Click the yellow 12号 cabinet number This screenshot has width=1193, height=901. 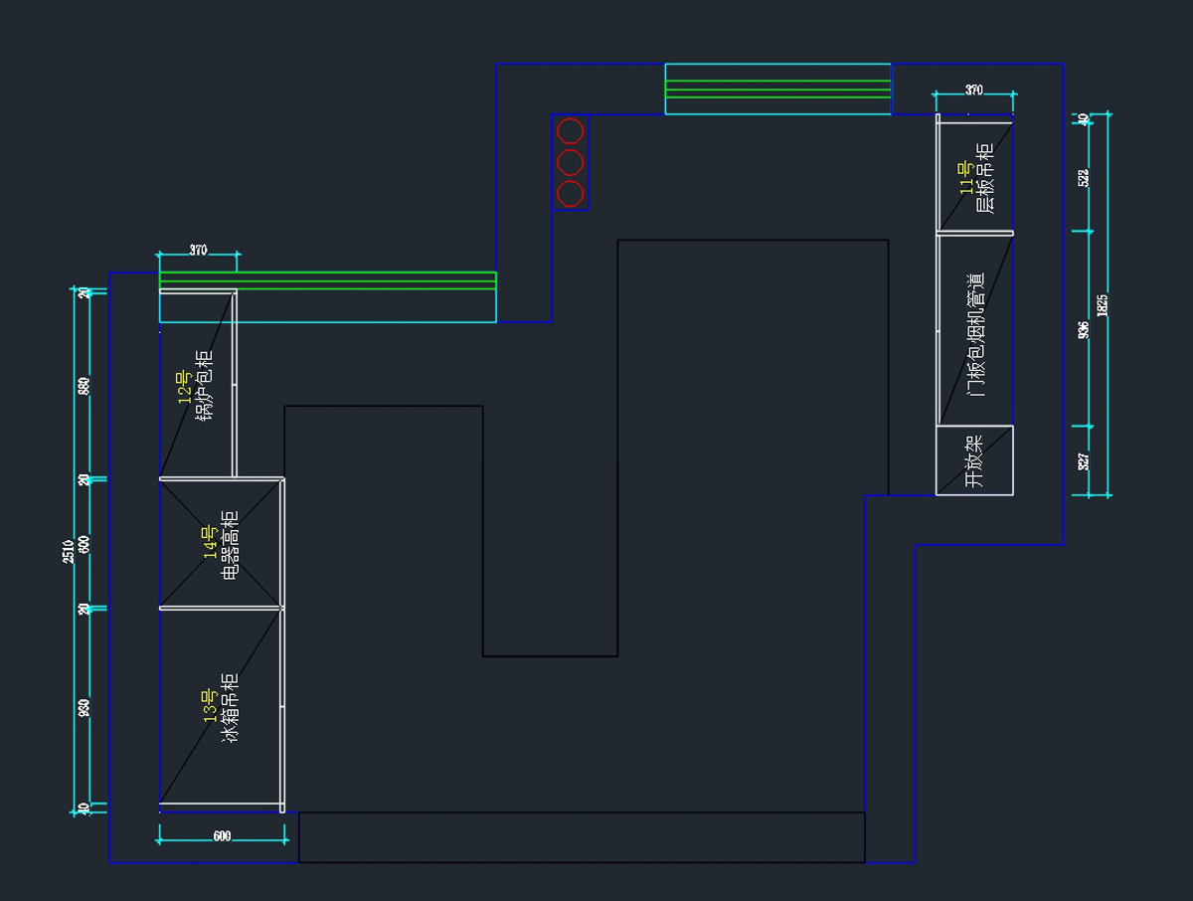pos(184,386)
